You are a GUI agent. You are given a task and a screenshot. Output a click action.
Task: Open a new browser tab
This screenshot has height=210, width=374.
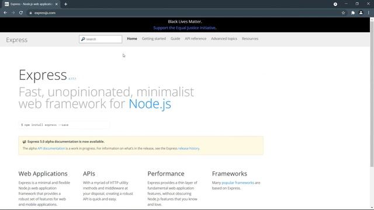pyautogui.click(x=65, y=4)
